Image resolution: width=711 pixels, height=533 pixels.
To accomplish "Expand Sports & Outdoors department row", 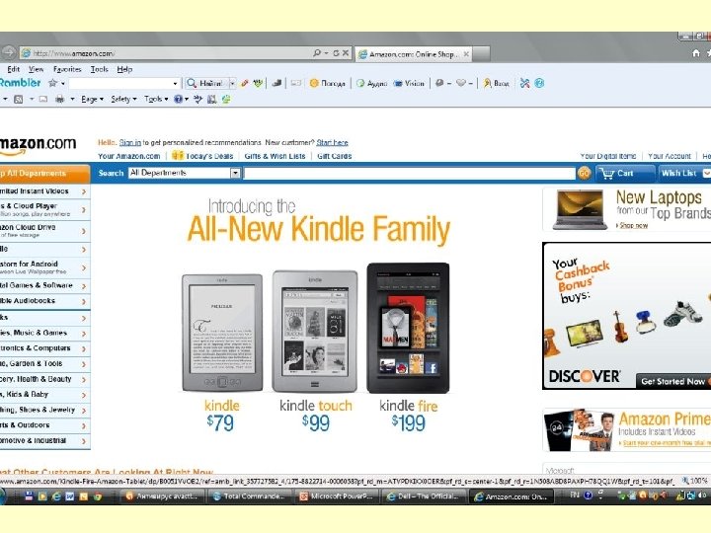I will pos(44,425).
